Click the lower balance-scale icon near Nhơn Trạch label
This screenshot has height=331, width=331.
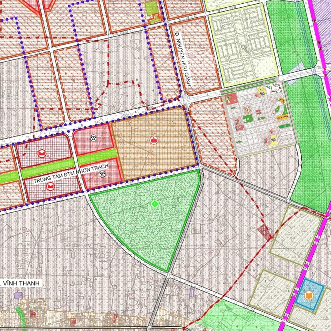(101, 174)
